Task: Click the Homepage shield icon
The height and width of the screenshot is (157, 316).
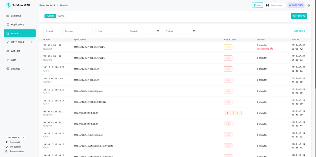Action: point(6,142)
